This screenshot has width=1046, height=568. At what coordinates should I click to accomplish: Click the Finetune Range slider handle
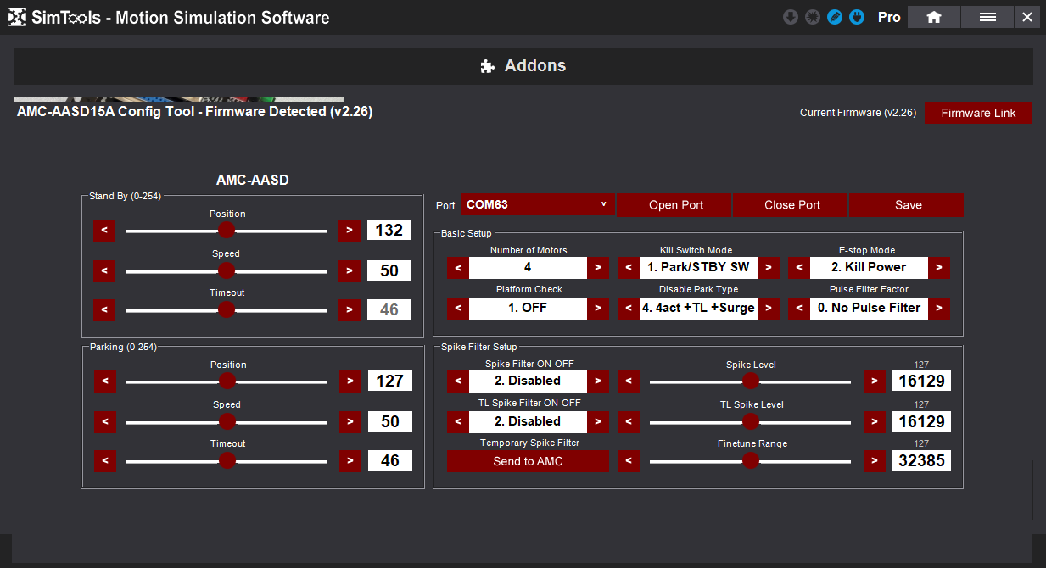pyautogui.click(x=750, y=460)
